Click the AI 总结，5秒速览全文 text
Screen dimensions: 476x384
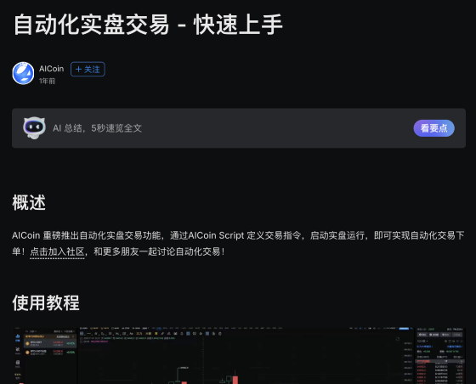(x=97, y=128)
